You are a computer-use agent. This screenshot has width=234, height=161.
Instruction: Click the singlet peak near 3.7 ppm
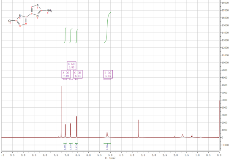pyautogui.click(x=139, y=128)
